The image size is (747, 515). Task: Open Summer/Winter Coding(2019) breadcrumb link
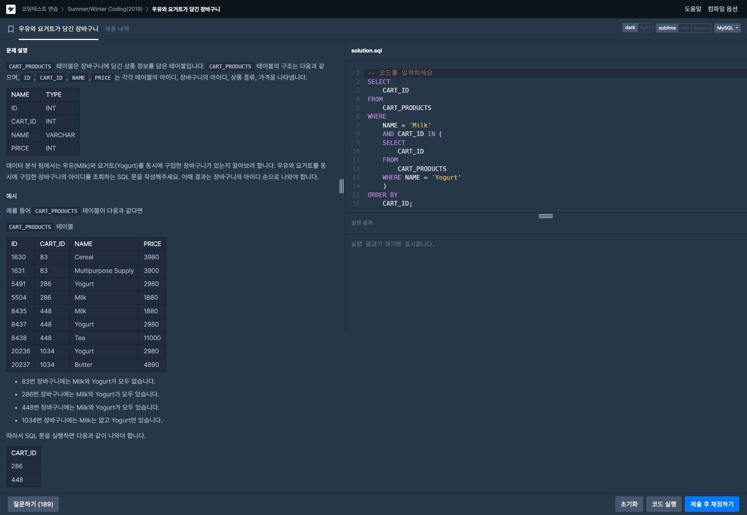coord(105,9)
